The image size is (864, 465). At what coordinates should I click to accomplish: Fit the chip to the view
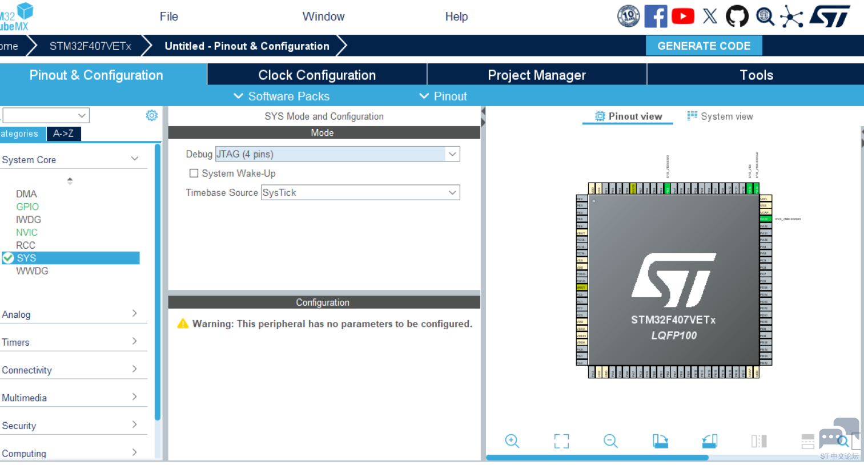[561, 441]
